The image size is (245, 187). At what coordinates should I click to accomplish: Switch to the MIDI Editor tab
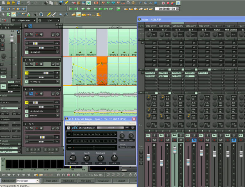click(x=86, y=181)
